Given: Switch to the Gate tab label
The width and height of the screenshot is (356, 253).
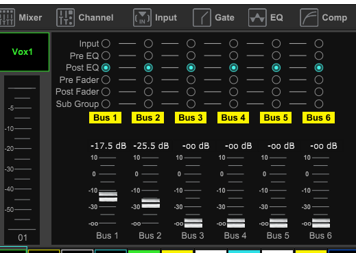Looking at the screenshot, I should point(224,18).
